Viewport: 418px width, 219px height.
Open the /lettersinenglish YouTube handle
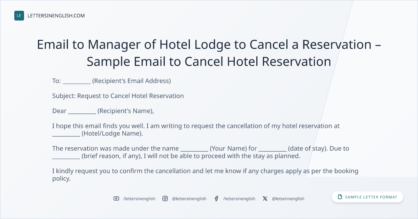pyautogui.click(x=139, y=198)
